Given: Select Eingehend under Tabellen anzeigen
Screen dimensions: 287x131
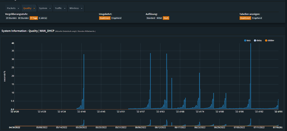Looking at the screenshot, I should pyautogui.click(x=257, y=18).
